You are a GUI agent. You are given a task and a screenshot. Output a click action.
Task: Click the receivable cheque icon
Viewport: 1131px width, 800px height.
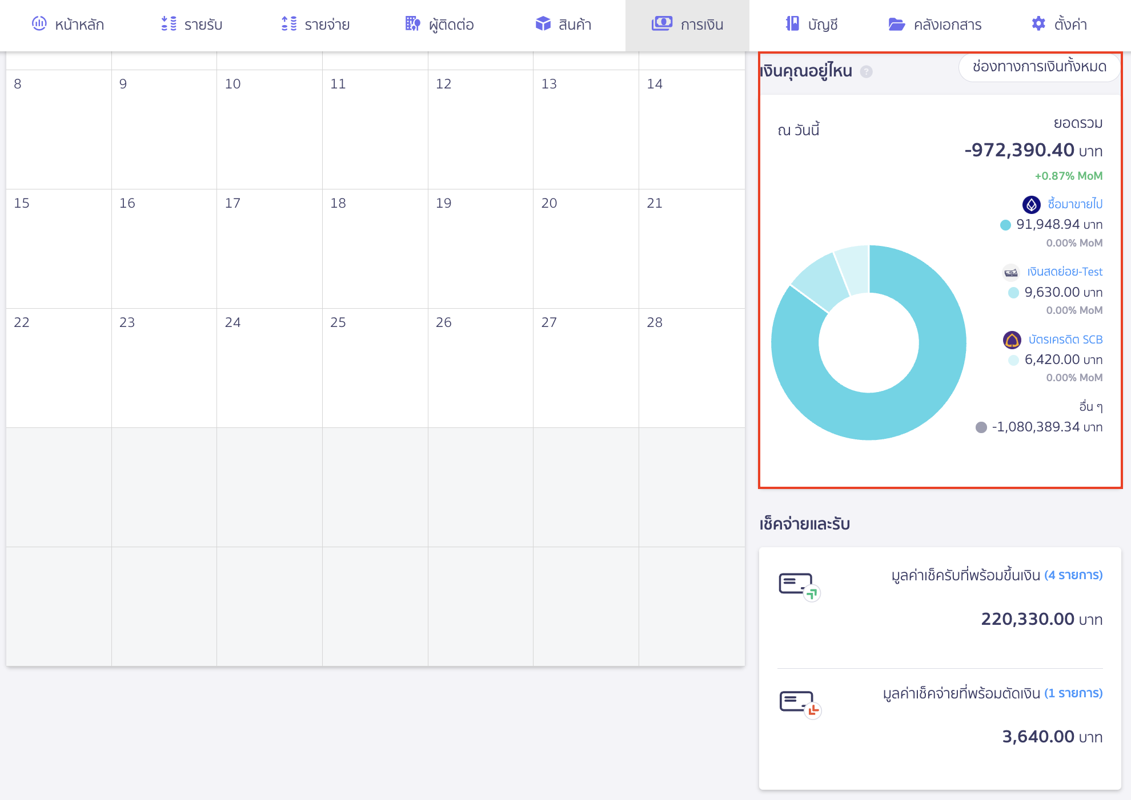point(799,587)
